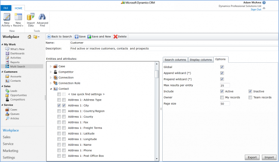Click the Delete toolbar button
This screenshot has width=279, height=162.
(x=120, y=37)
